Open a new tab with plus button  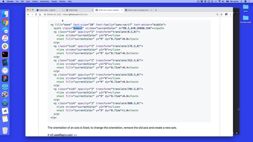point(156,10)
